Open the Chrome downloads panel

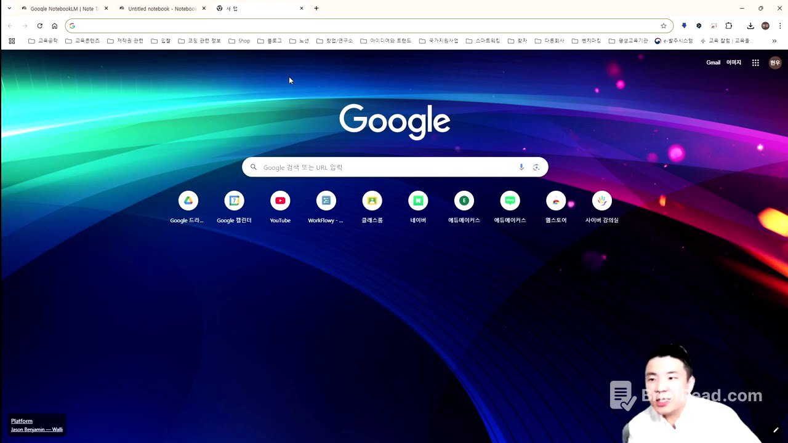(x=750, y=26)
